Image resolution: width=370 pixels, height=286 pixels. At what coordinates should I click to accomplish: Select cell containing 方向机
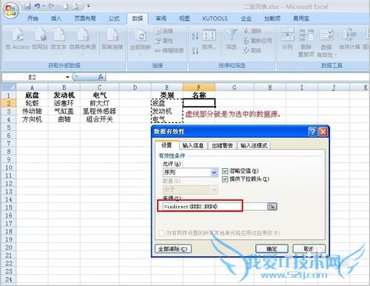32,119
